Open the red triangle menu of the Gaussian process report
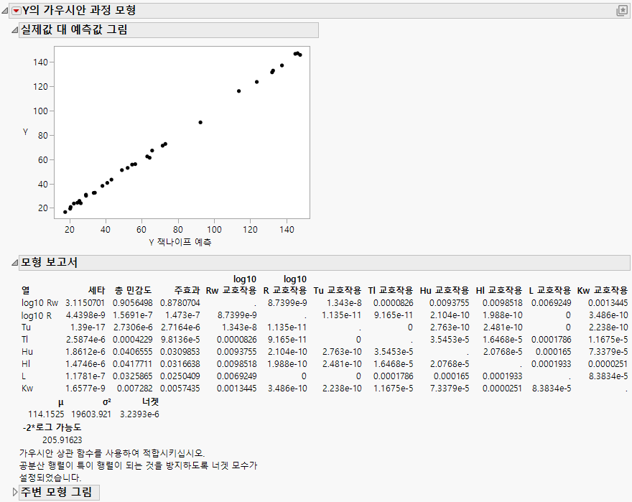Image resolution: width=632 pixels, height=502 pixels. (x=14, y=11)
